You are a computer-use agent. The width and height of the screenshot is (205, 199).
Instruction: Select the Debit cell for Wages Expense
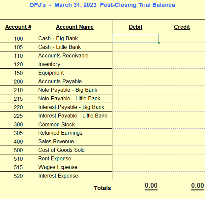pyautogui.click(x=135, y=167)
